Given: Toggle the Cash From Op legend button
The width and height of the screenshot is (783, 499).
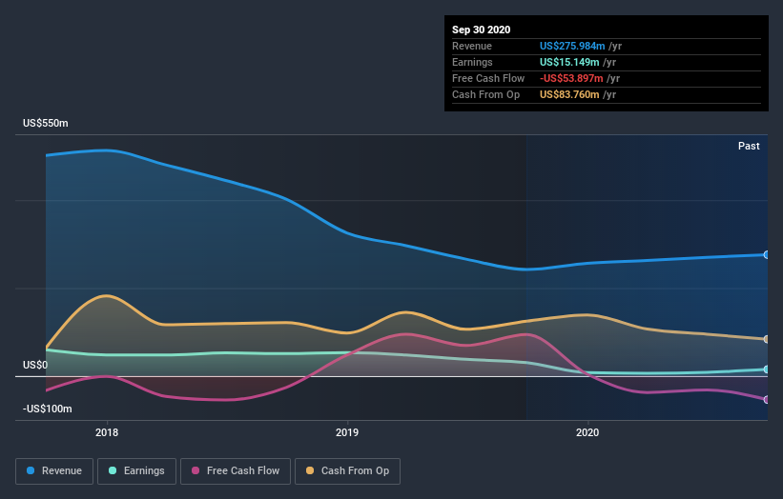Looking at the screenshot, I should tap(347, 471).
